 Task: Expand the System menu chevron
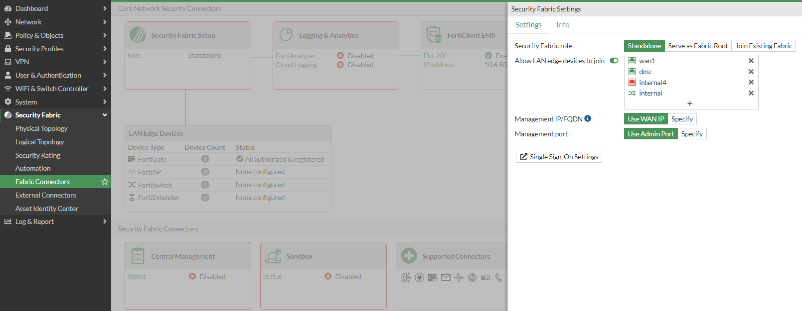tap(105, 102)
